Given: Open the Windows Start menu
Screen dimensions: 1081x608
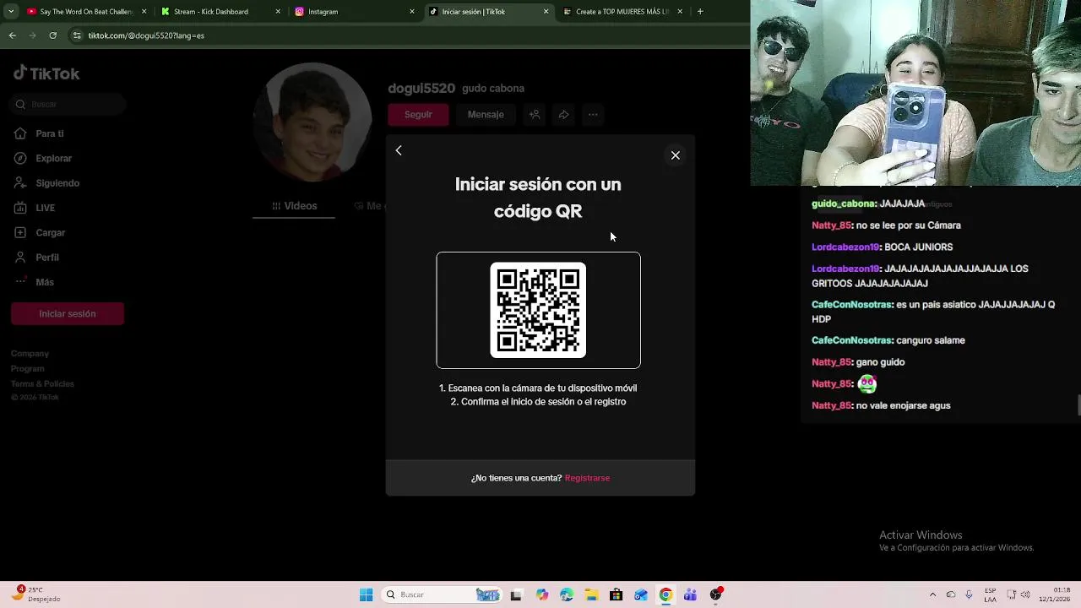Looking at the screenshot, I should [x=366, y=594].
